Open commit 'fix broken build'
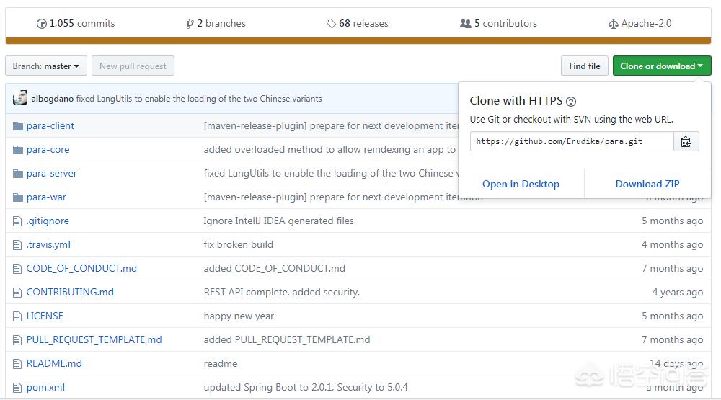The image size is (721, 400). [238, 245]
